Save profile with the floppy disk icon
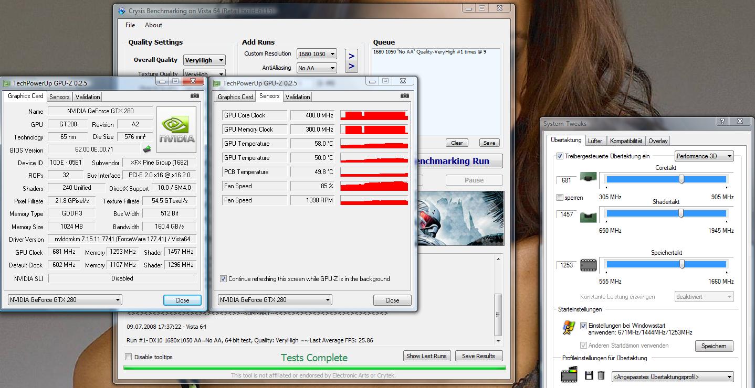Screen dimensions: 755x388 589,375
